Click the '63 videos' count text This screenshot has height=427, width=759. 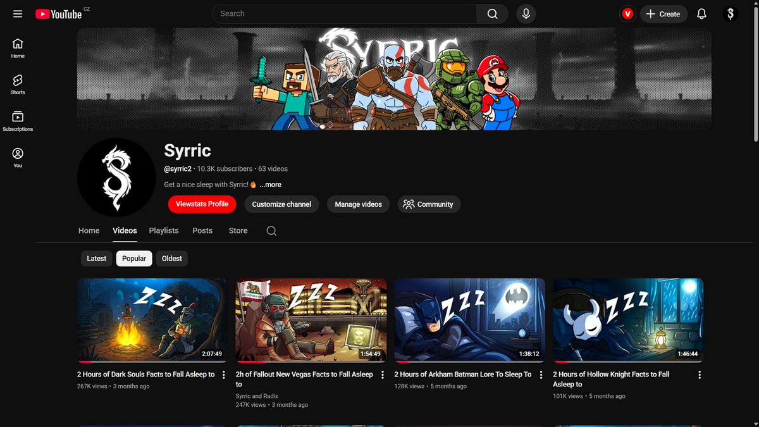coord(273,169)
